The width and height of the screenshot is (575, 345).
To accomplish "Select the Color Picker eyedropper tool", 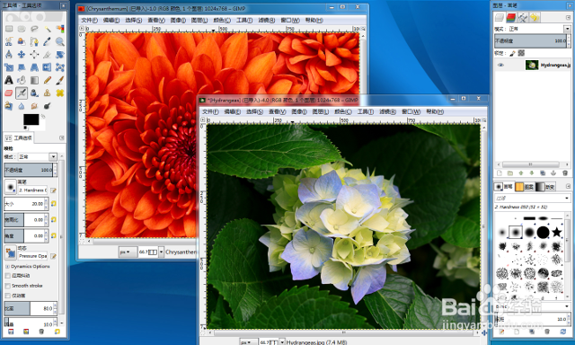I will click(48, 41).
